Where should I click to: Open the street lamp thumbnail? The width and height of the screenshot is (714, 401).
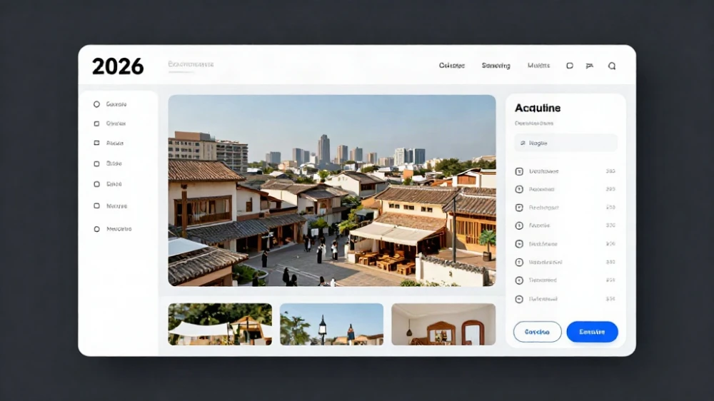click(x=331, y=324)
